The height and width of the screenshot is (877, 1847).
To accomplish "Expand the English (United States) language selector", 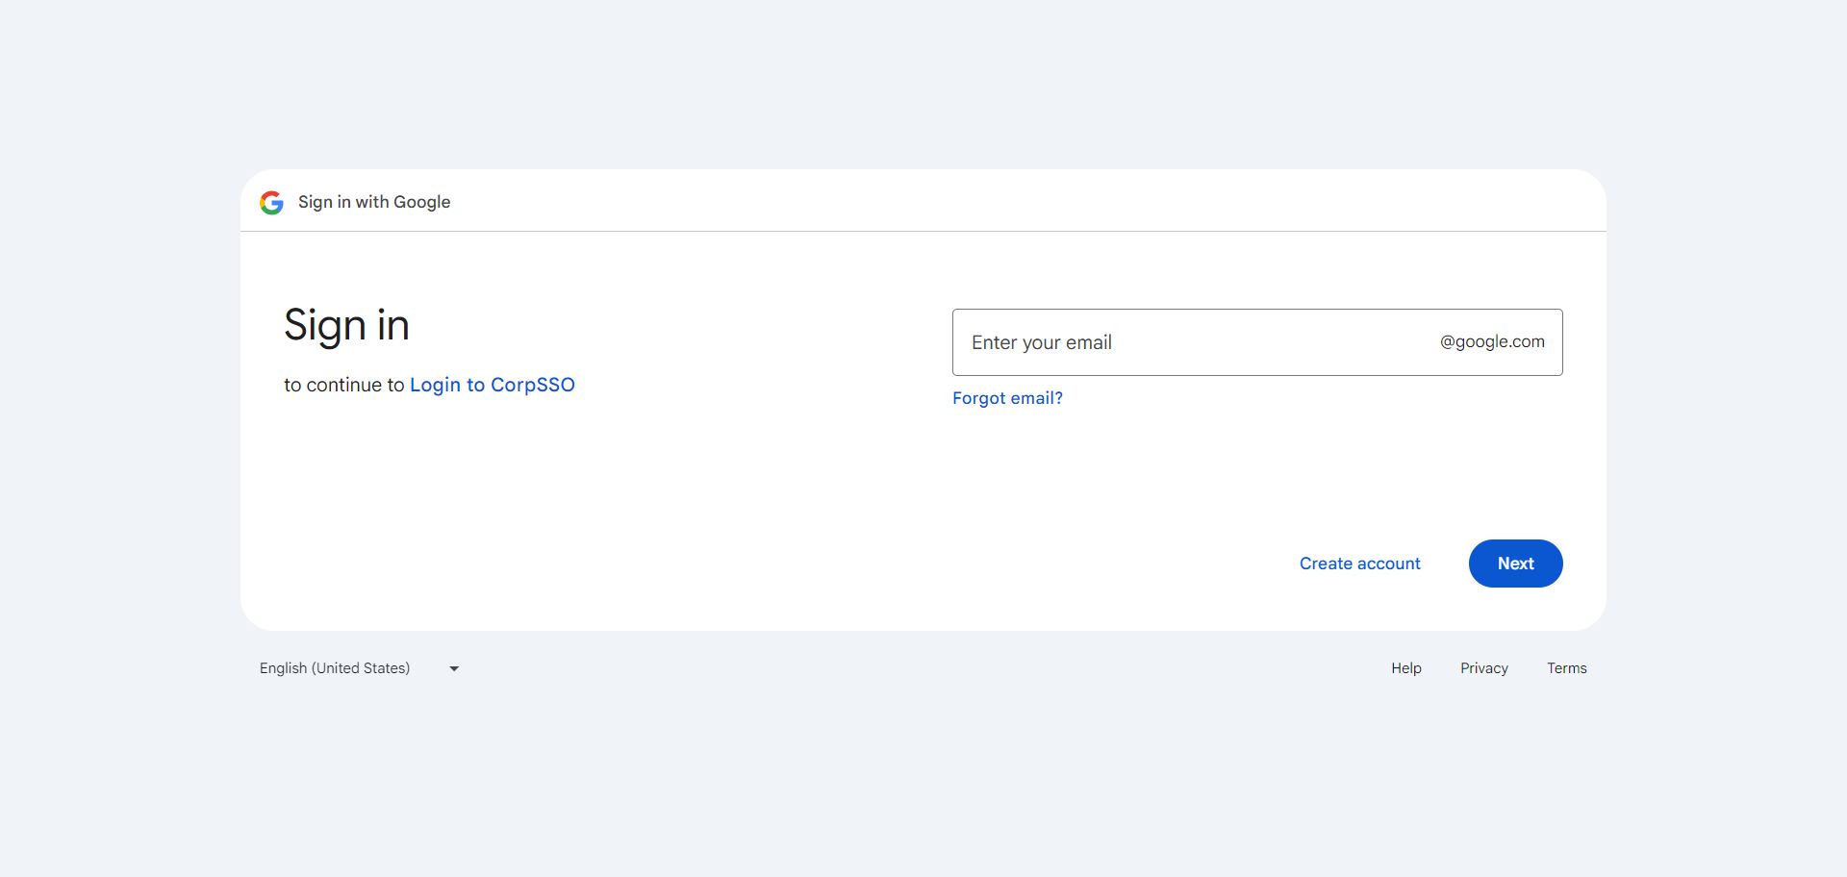I will [335, 668].
